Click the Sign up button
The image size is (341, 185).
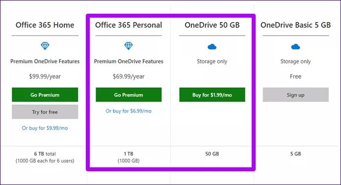tap(296, 95)
